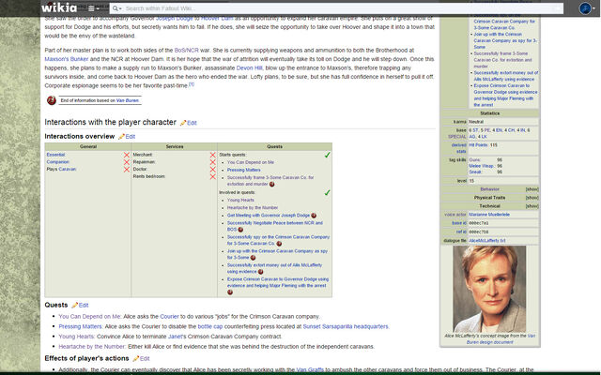Screen dimensions: 601x375
Task: Open the Caravan link in the General column
Action: 67,169
